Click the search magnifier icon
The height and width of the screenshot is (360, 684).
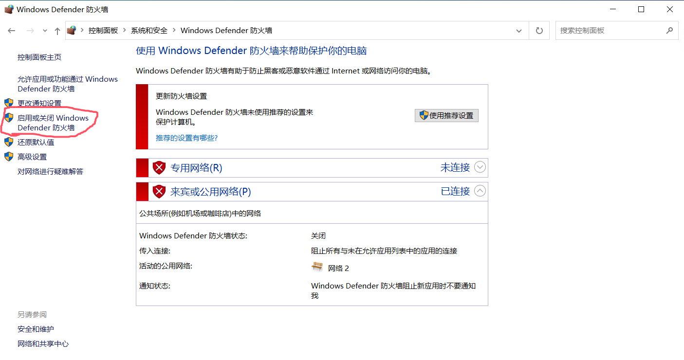(670, 30)
